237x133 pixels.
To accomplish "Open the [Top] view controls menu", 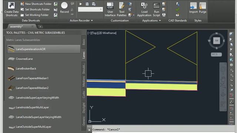I will click(x=94, y=33).
